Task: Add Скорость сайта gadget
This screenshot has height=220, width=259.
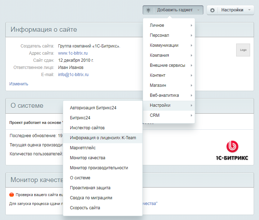Action: click(103, 208)
